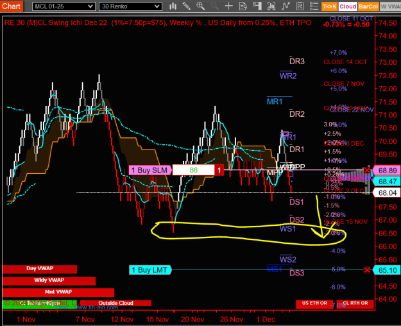Open the MCL 01-25 instrument dropdown

(x=64, y=6)
